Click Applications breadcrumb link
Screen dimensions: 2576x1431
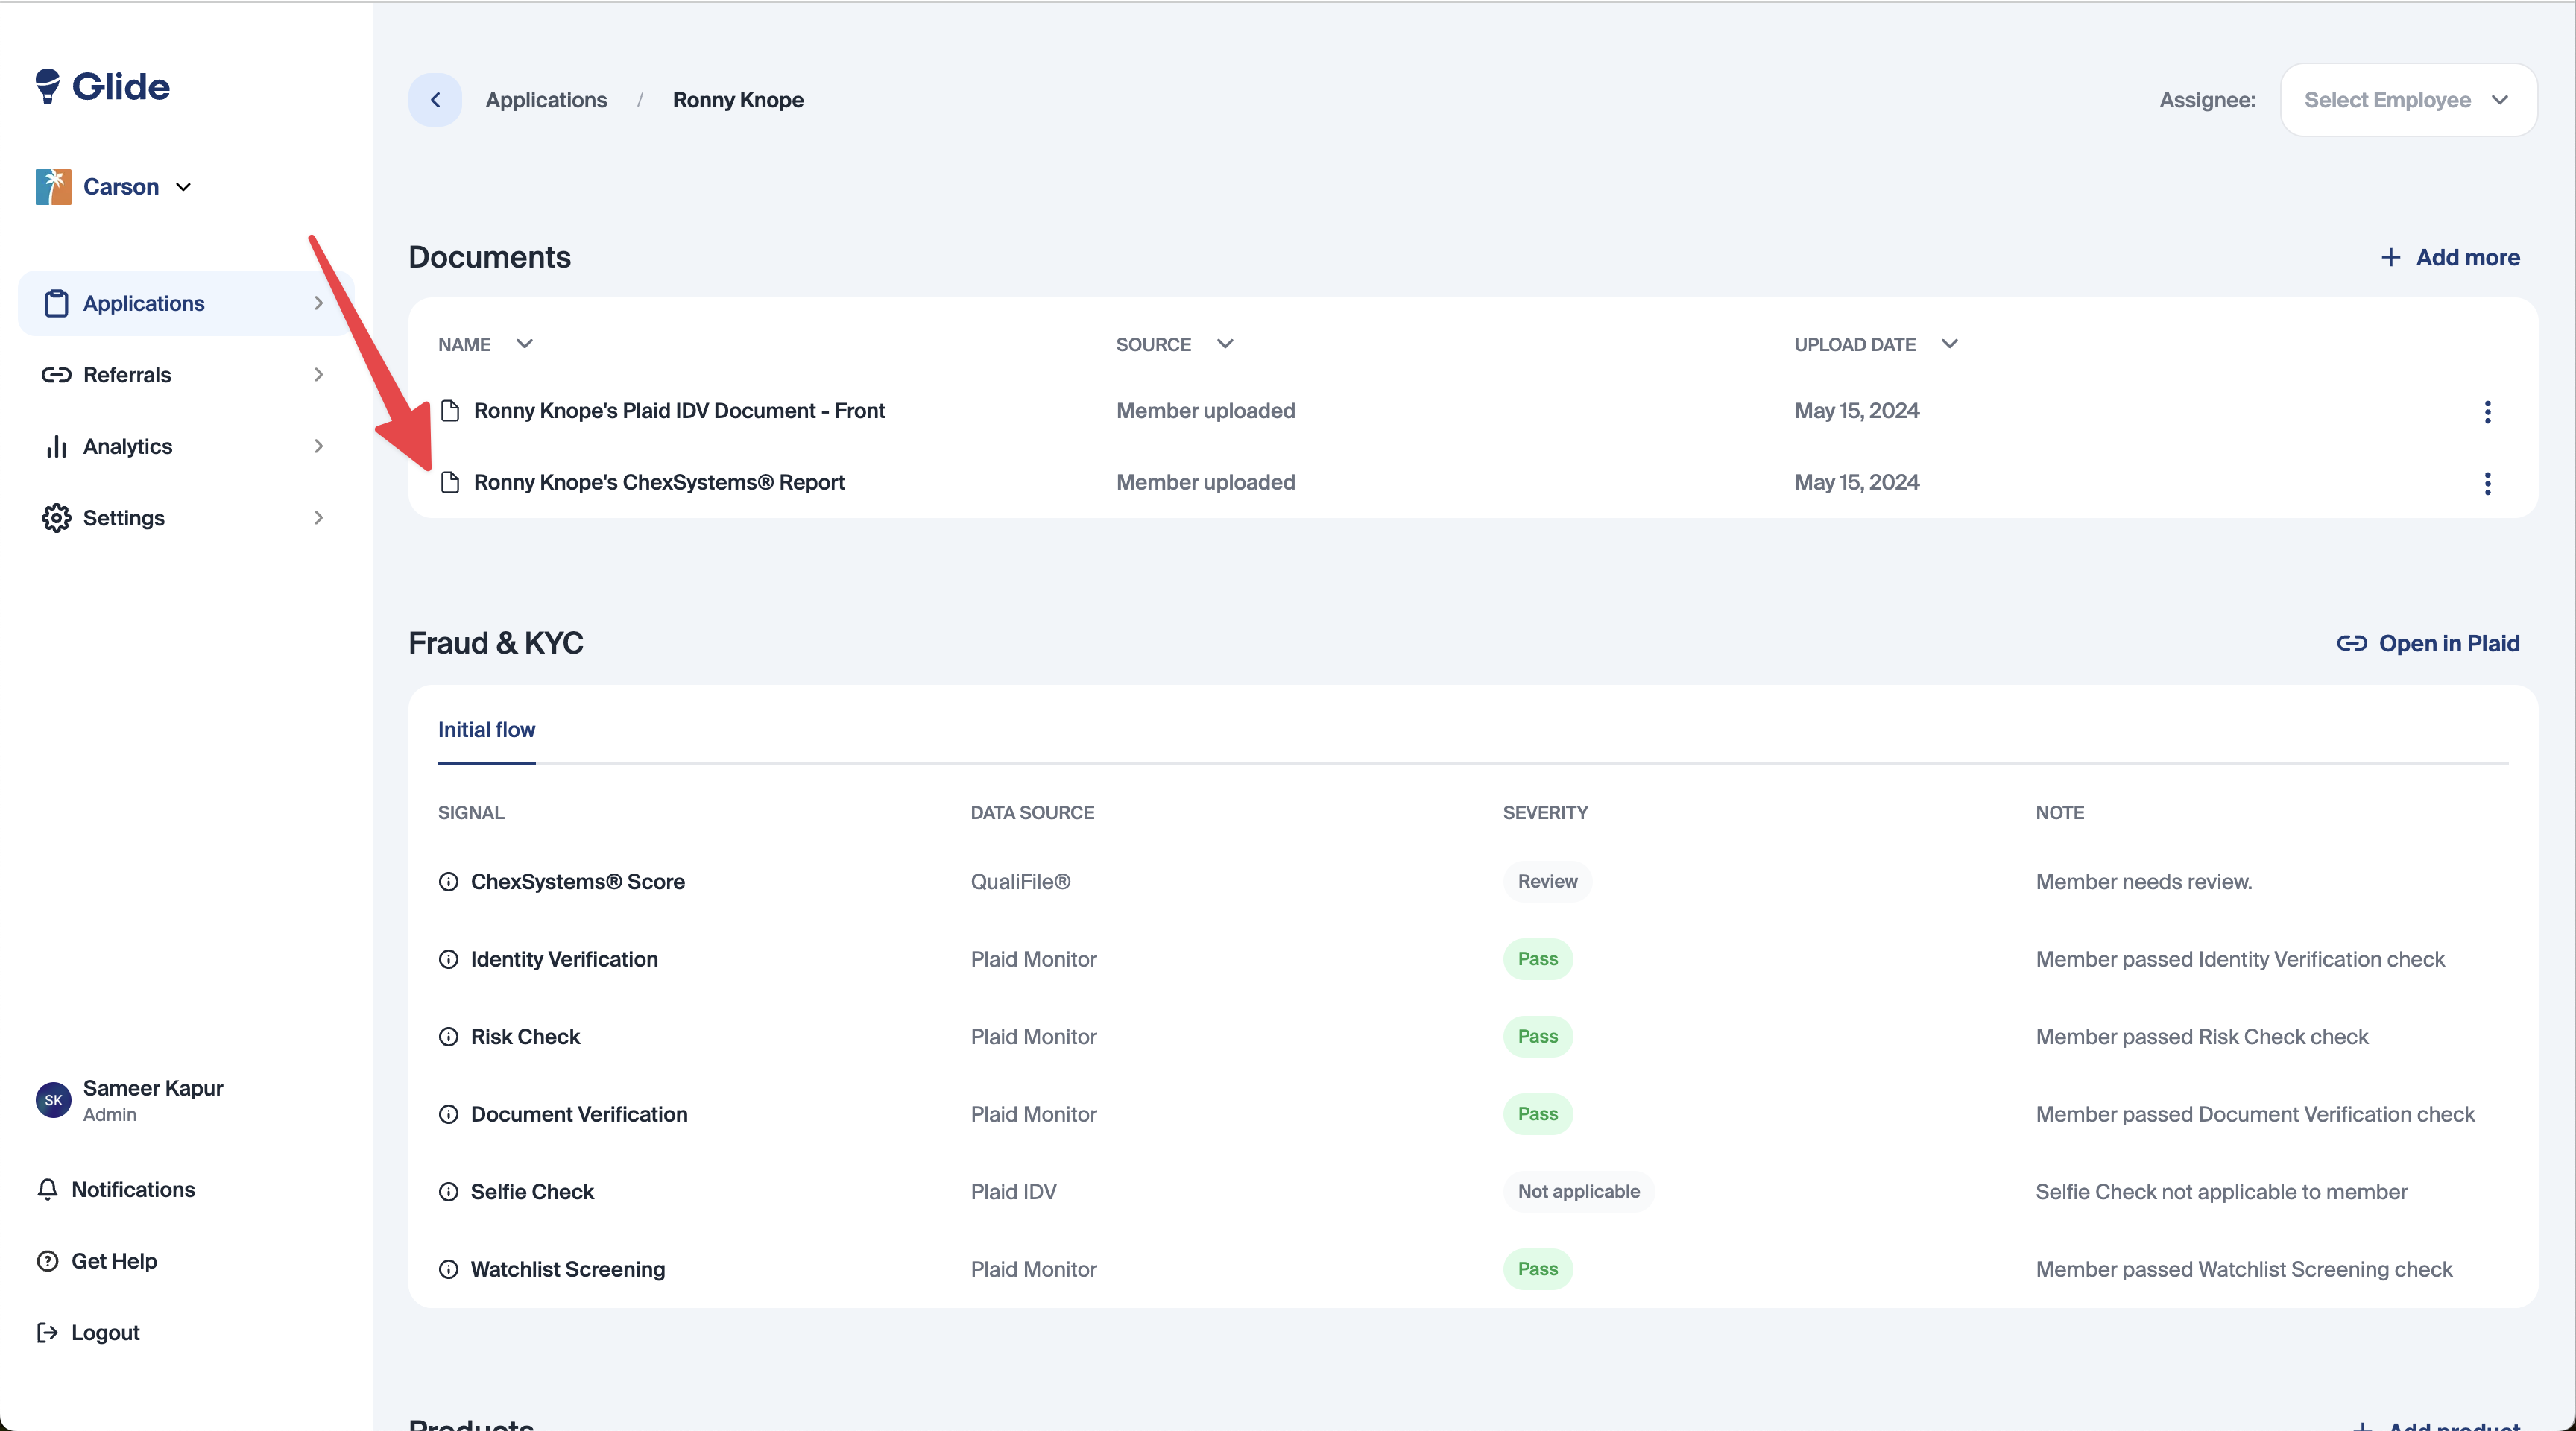[x=546, y=100]
